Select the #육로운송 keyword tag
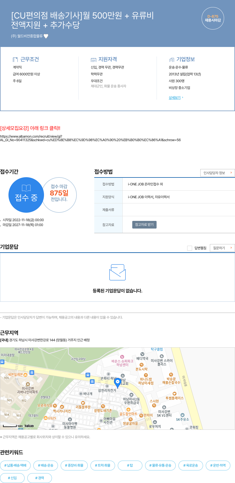The width and height of the screenshot is (235, 483). tap(191, 465)
